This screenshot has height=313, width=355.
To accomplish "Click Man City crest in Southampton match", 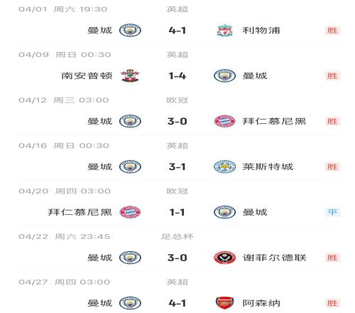I will tap(224, 76).
